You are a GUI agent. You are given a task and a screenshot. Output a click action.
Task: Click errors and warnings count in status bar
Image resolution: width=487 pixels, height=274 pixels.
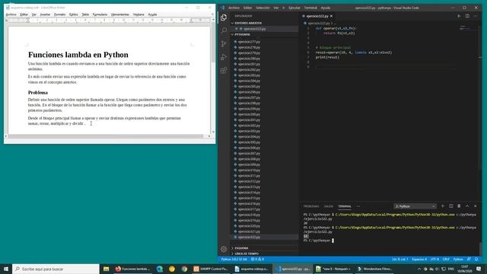tap(257, 259)
